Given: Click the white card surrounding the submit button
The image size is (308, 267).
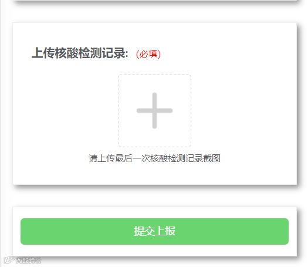Looking at the screenshot, I should coord(155,251).
